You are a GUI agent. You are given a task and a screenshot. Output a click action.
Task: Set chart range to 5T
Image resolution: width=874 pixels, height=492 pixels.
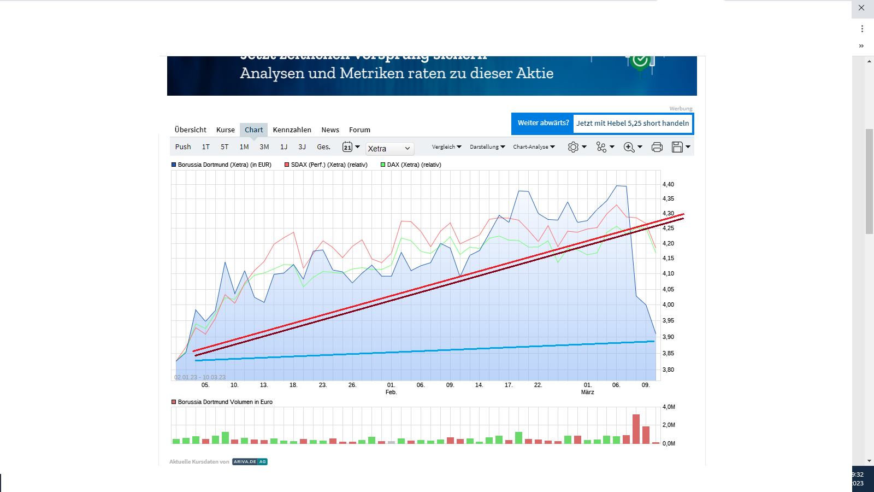tap(225, 147)
